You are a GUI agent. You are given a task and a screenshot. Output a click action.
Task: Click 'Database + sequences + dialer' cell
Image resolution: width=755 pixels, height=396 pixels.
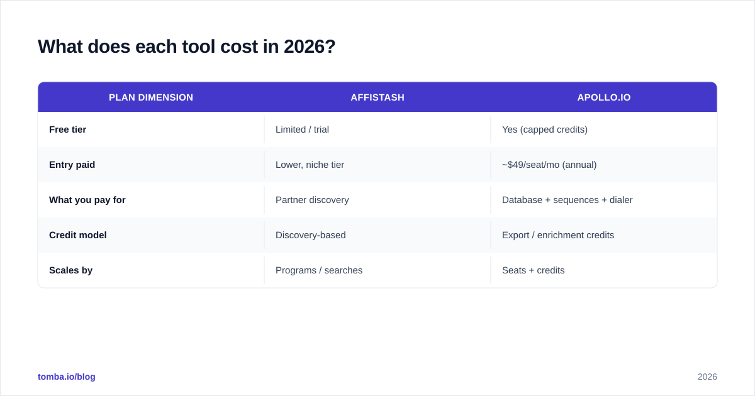(x=604, y=200)
